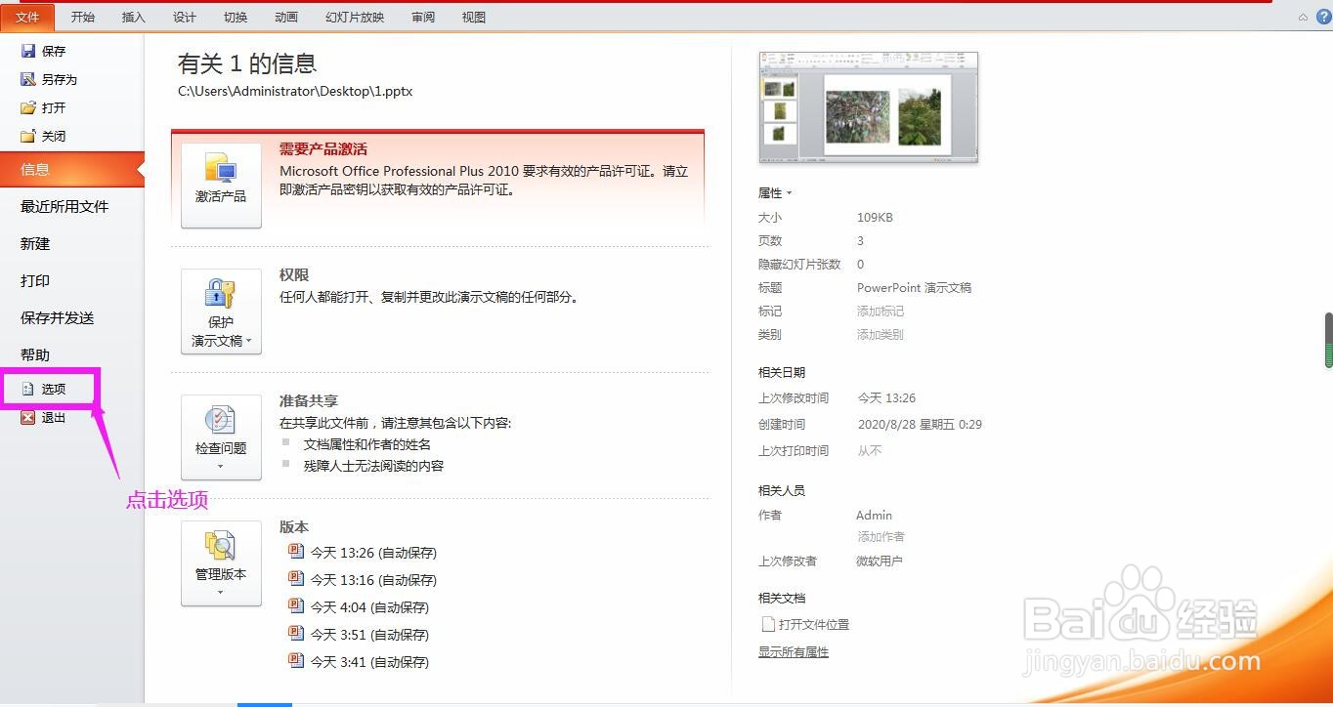Click the vertical scrollbar handle

(x=1328, y=340)
